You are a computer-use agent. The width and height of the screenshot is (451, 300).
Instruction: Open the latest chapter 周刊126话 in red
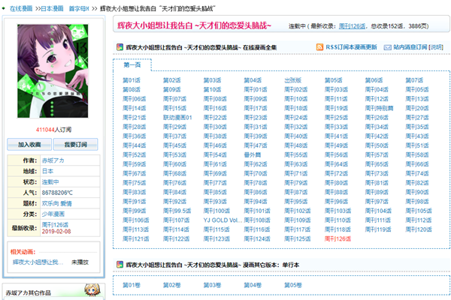click(x=337, y=238)
